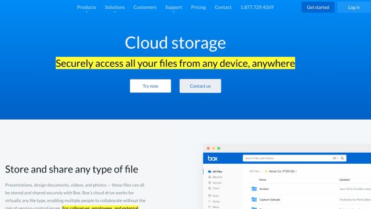Expand the Support menu chevron
The width and height of the screenshot is (371, 209).
click(x=174, y=12)
